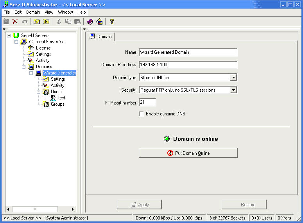Collapse the Domains tree node
The height and width of the screenshot is (223, 303).
click(x=23, y=67)
